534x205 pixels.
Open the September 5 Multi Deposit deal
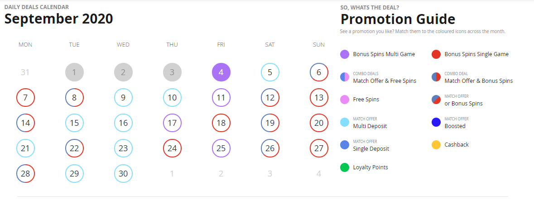click(x=270, y=72)
